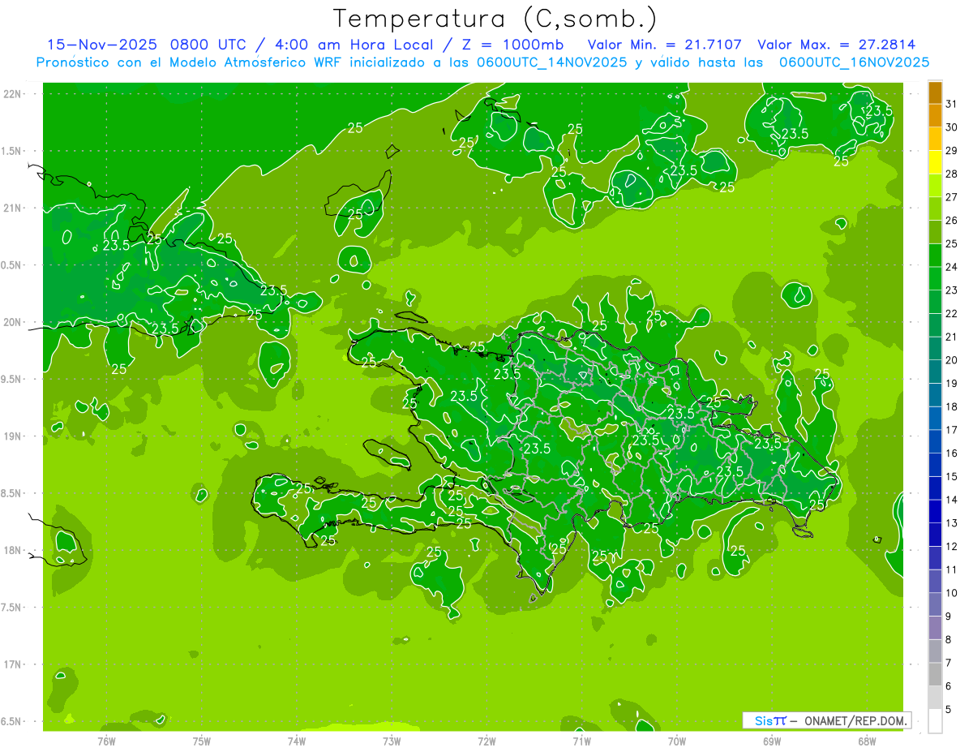Select the '0600UTC_14NOV2025' initialization time
This screenshot has height=752, width=973.
point(551,62)
